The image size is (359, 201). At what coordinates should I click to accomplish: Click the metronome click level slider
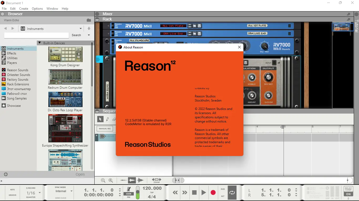[138, 193]
